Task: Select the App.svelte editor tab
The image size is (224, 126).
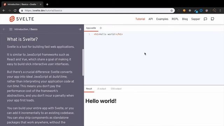Action: pyautogui.click(x=91, y=28)
